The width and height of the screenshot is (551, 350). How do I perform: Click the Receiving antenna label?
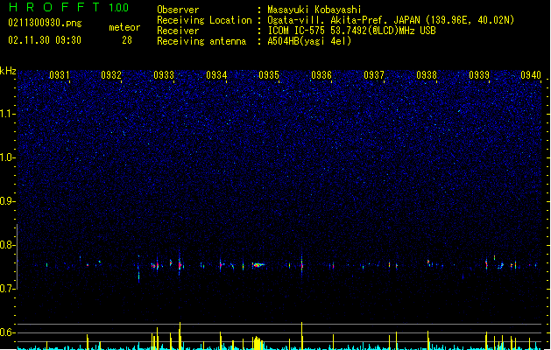(201, 41)
